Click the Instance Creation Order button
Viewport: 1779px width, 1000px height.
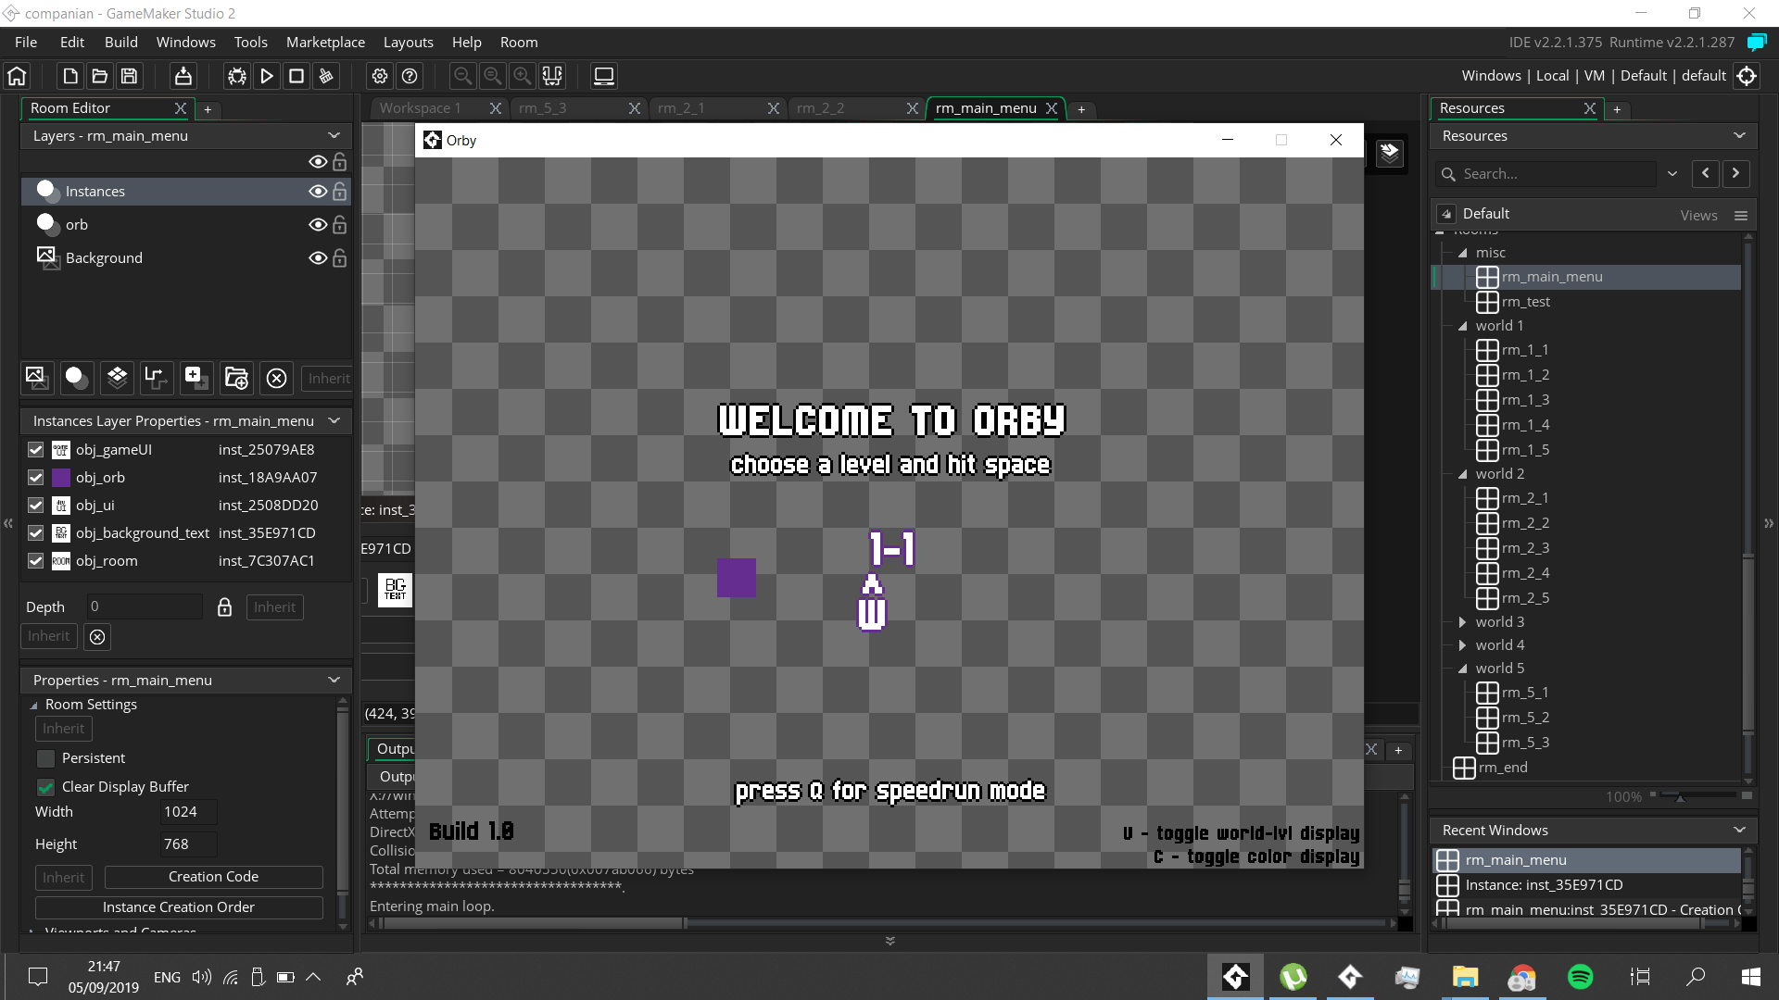179,907
